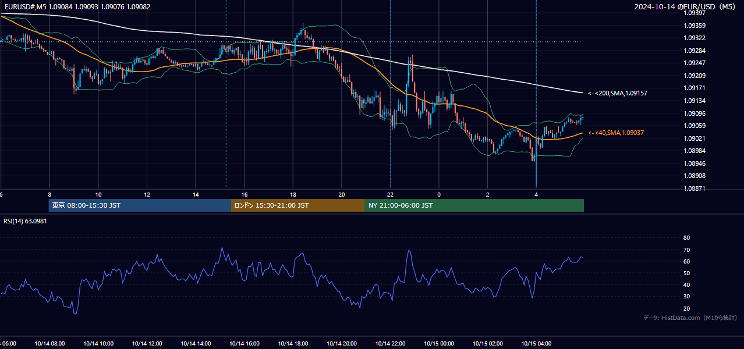This screenshot has height=349, width=744.
Task: Click price level 1.09096 on the axis
Action: (x=695, y=113)
